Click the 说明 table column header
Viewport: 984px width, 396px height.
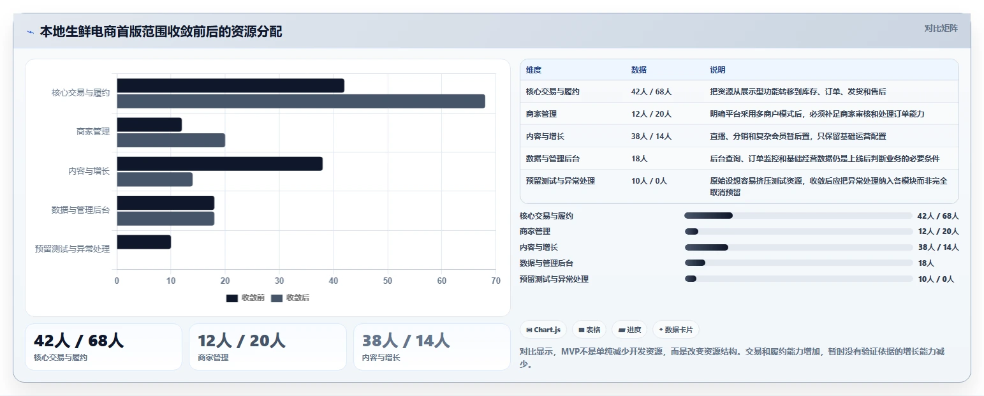click(x=718, y=70)
